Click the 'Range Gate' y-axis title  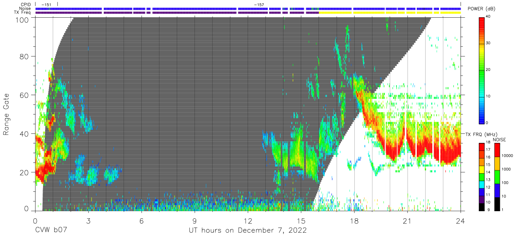(6, 114)
